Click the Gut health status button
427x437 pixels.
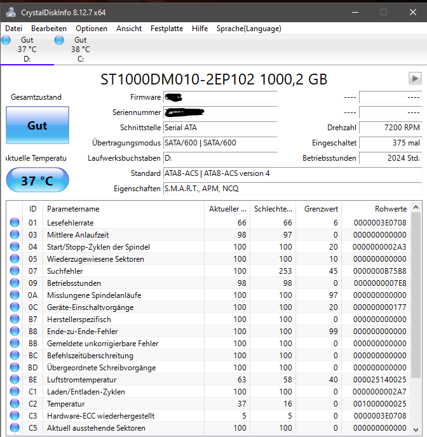pos(37,125)
